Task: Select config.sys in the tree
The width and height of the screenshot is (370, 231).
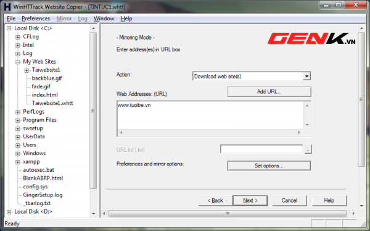Action: [x=35, y=187]
